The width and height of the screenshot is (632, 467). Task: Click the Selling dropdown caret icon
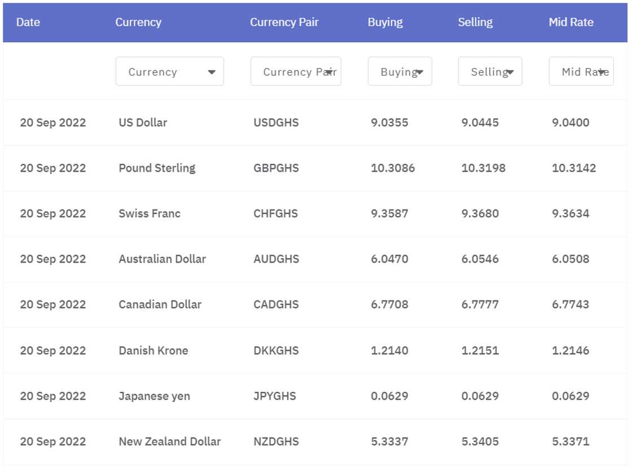[x=511, y=72]
